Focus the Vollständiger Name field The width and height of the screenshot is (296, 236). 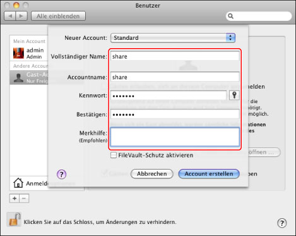(175, 56)
